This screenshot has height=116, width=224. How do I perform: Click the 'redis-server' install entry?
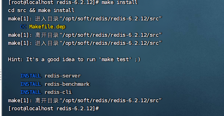[63, 76]
